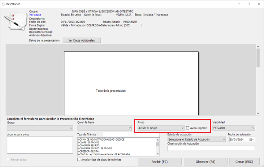Check Ampliar lista de tipos de trámites

79,159
